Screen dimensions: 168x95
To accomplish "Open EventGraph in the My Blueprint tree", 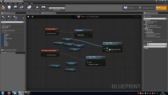I will pos(6,26).
